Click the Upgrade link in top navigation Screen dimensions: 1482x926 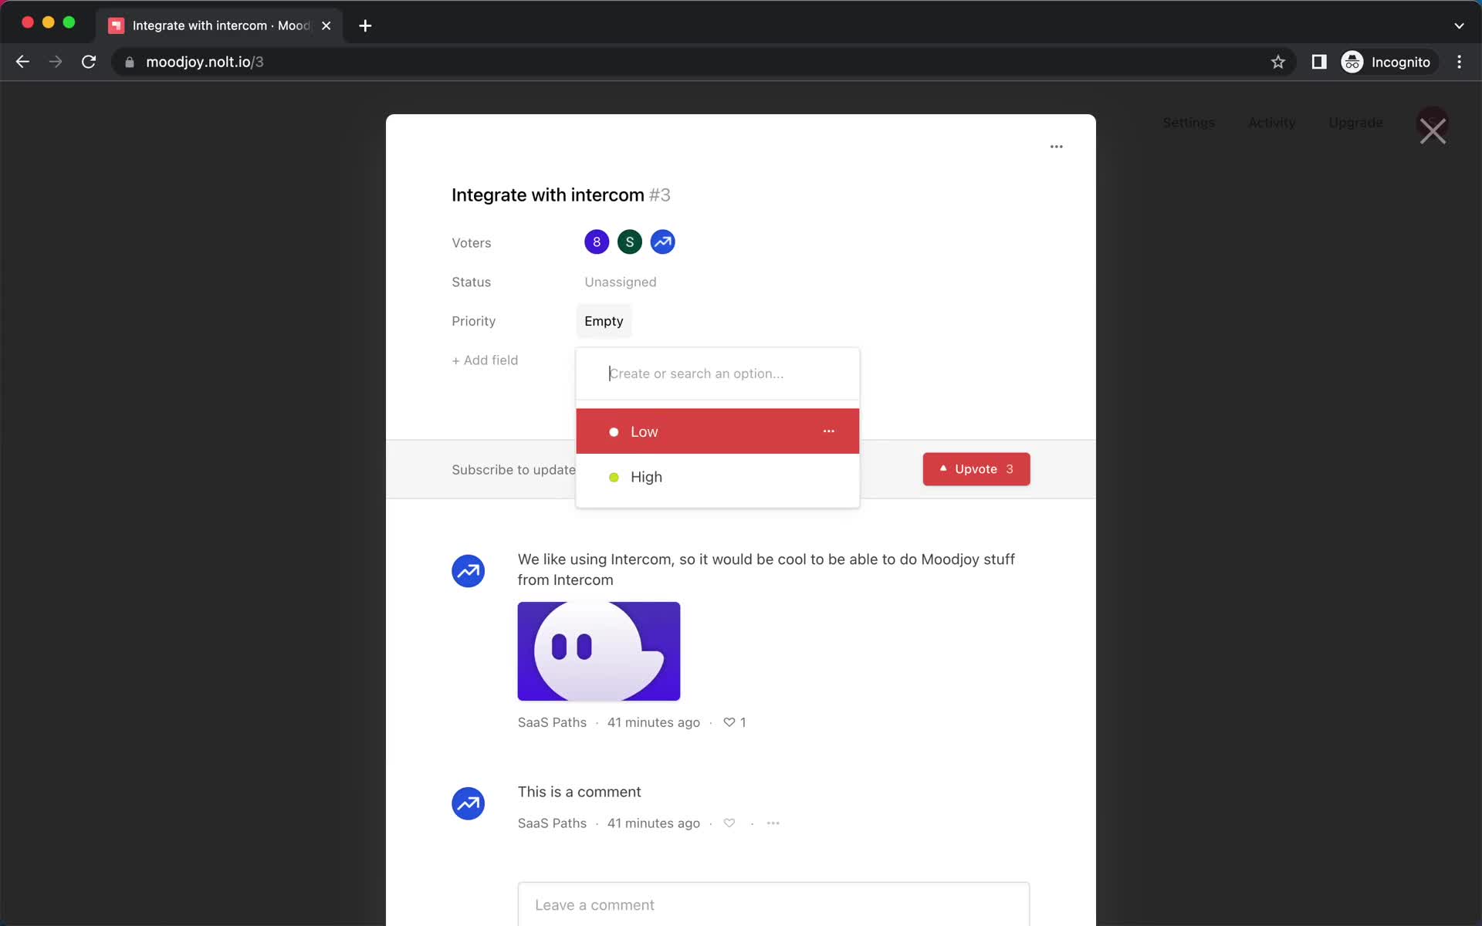[x=1355, y=122]
